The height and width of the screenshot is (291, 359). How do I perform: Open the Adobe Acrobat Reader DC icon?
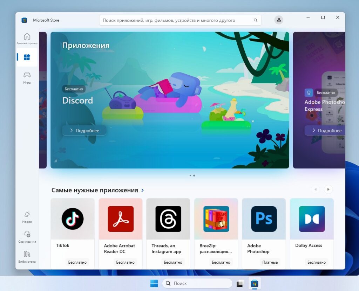(121, 219)
